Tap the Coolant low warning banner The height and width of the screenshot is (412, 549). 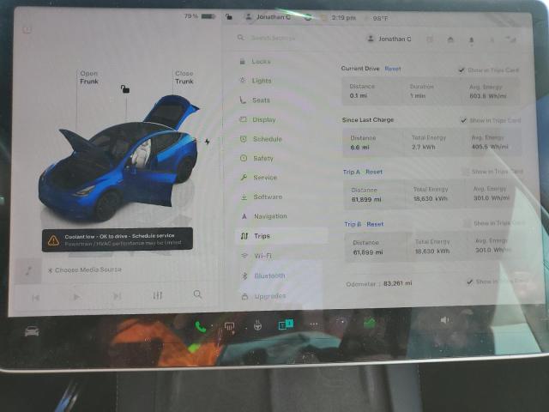point(117,239)
